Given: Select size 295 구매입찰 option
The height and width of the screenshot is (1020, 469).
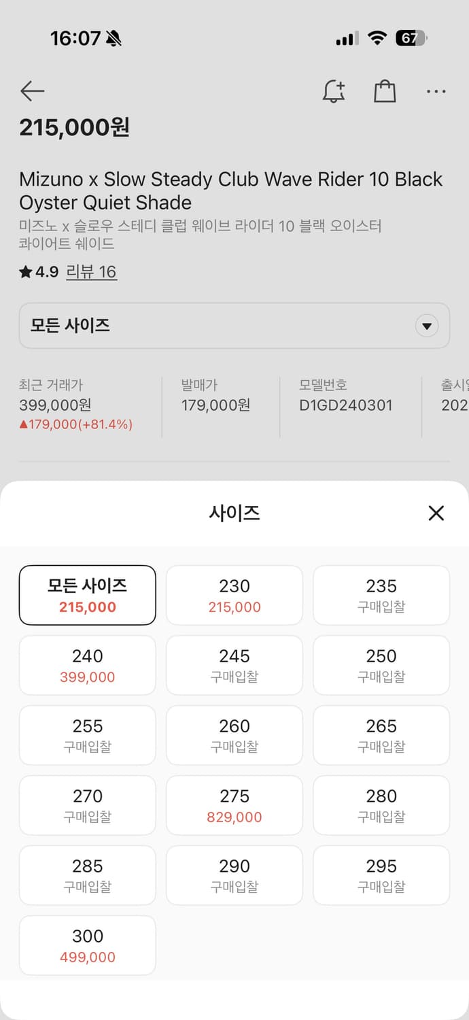Looking at the screenshot, I should [381, 875].
